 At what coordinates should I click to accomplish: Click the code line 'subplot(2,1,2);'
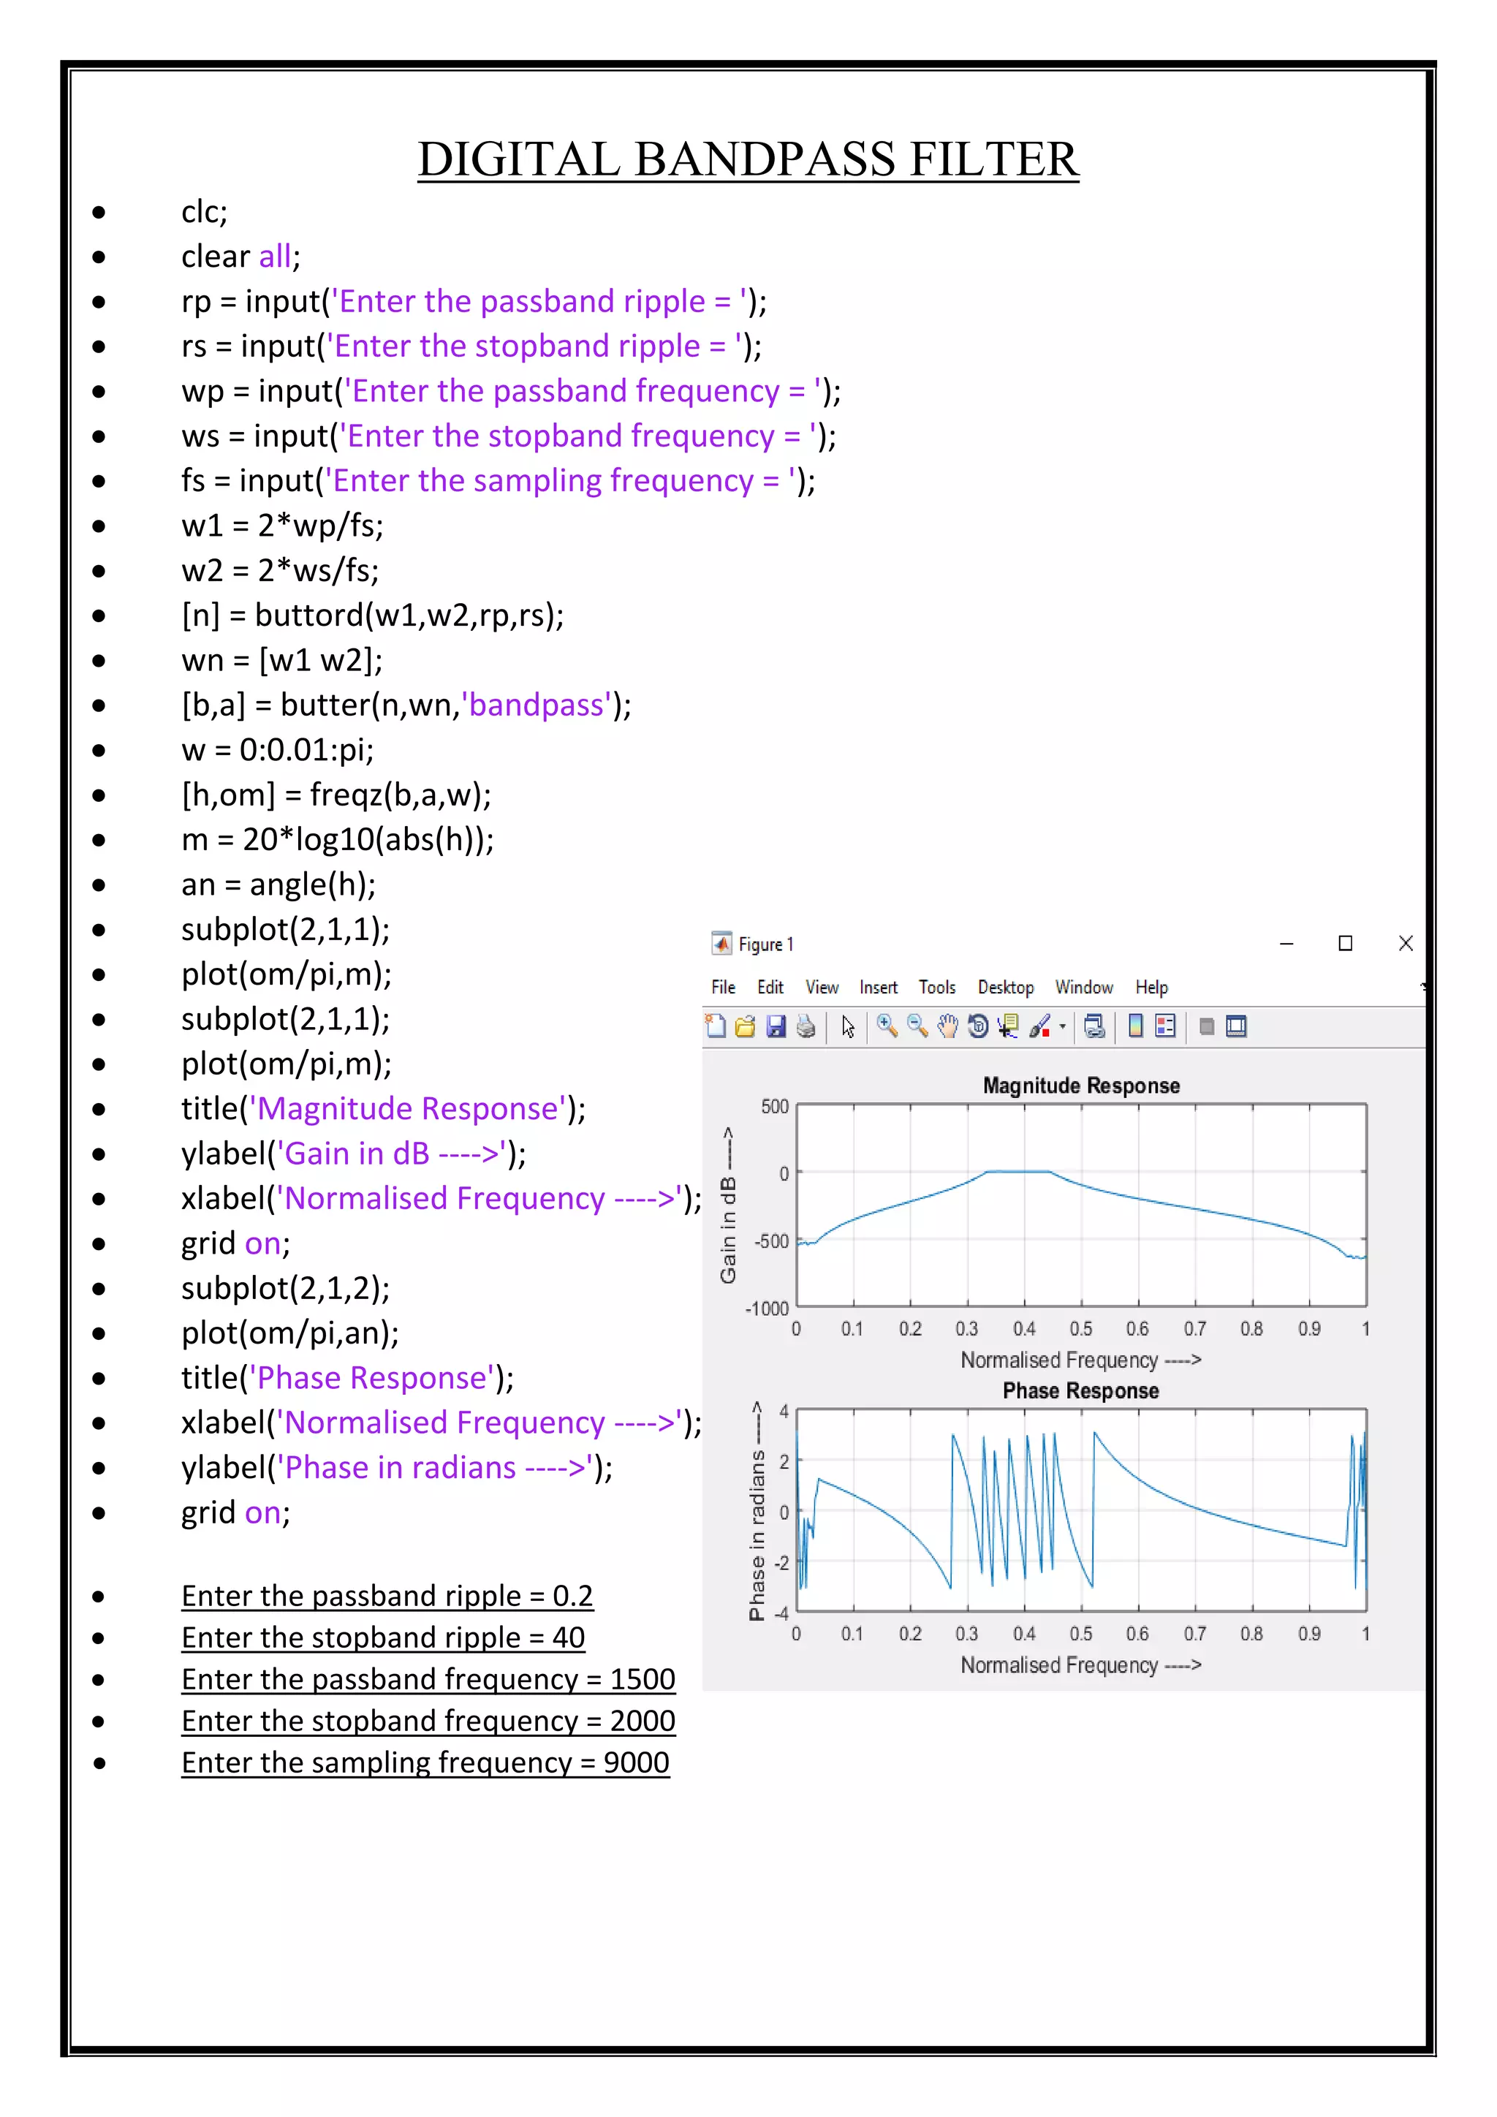(286, 1288)
